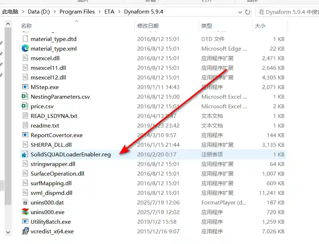
Task: Click the refresh button beside address bar
Action: (248, 12)
